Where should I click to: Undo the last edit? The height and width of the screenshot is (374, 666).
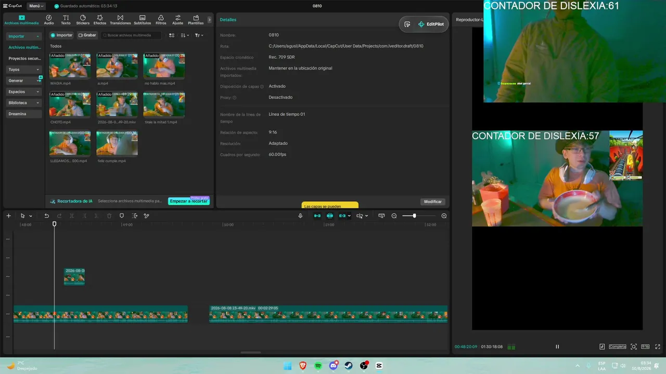coord(46,216)
